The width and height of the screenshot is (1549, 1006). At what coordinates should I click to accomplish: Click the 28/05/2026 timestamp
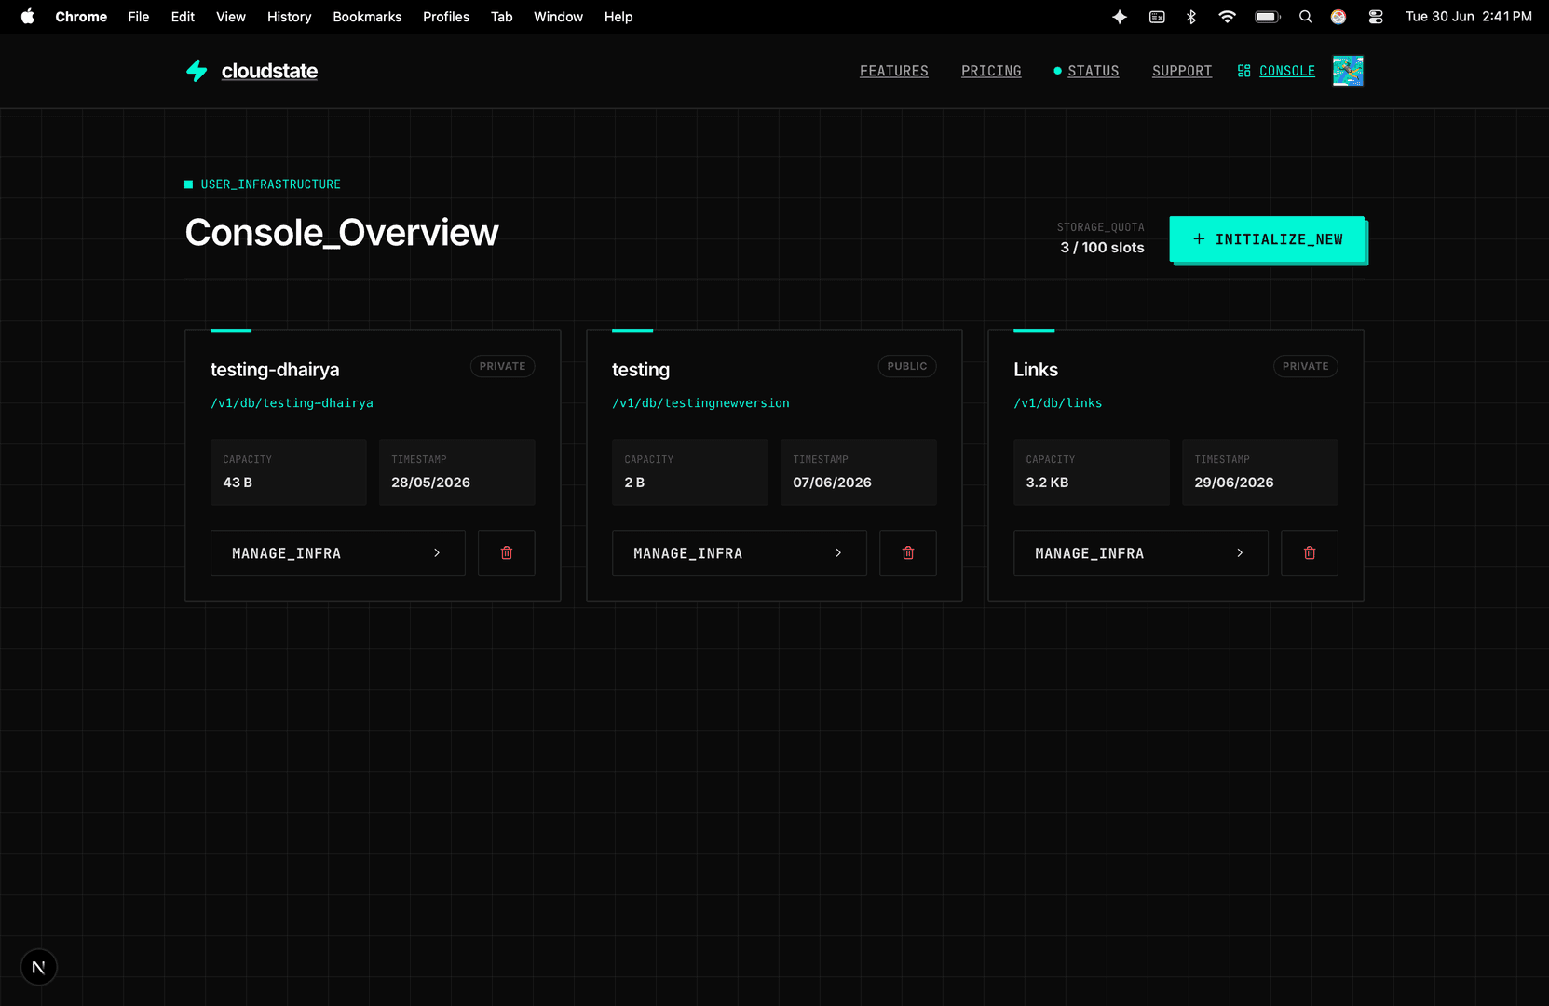point(430,483)
